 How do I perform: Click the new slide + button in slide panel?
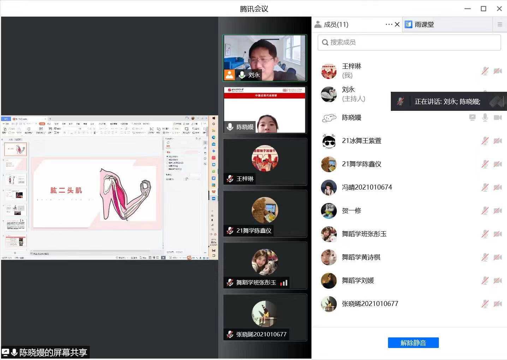coord(15,253)
